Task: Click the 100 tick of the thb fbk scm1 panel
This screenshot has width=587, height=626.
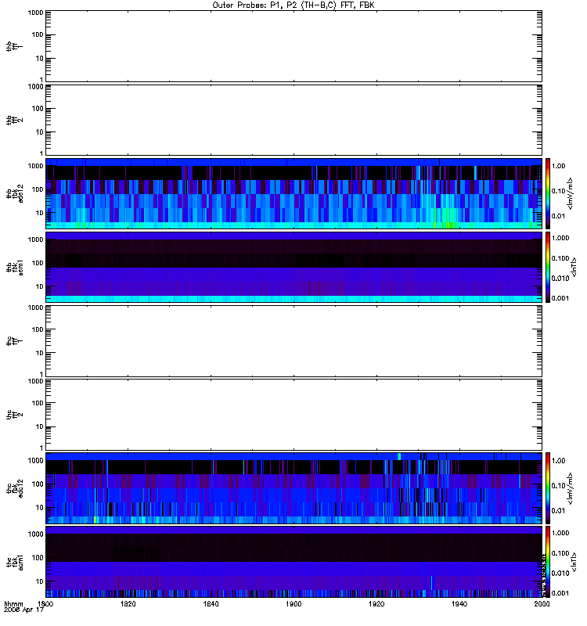Action: click(x=37, y=263)
